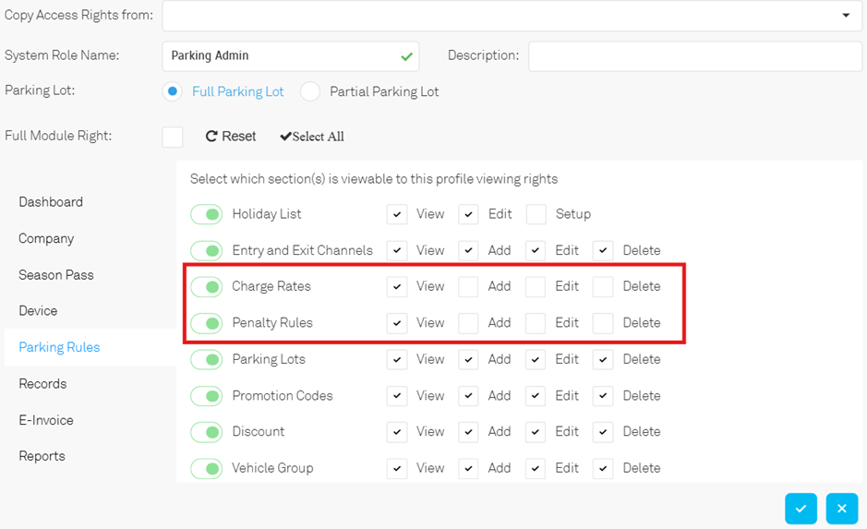Image resolution: width=867 pixels, height=529 pixels.
Task: Click the Select All checkmark icon
Action: click(x=285, y=136)
